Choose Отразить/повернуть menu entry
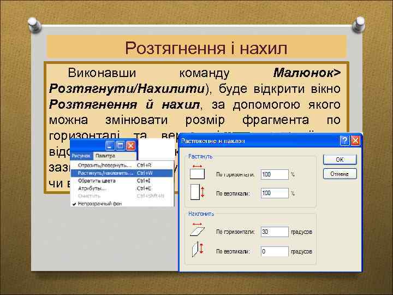Image resolution: width=393 pixels, height=295 pixels. [x=122, y=166]
